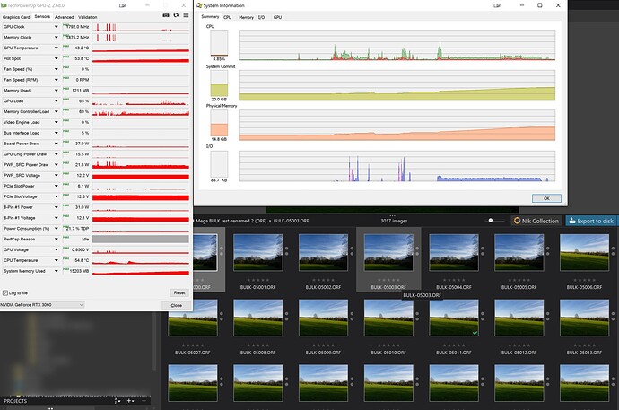
Task: Toggle the Log to file checkbox
Action: 6,292
